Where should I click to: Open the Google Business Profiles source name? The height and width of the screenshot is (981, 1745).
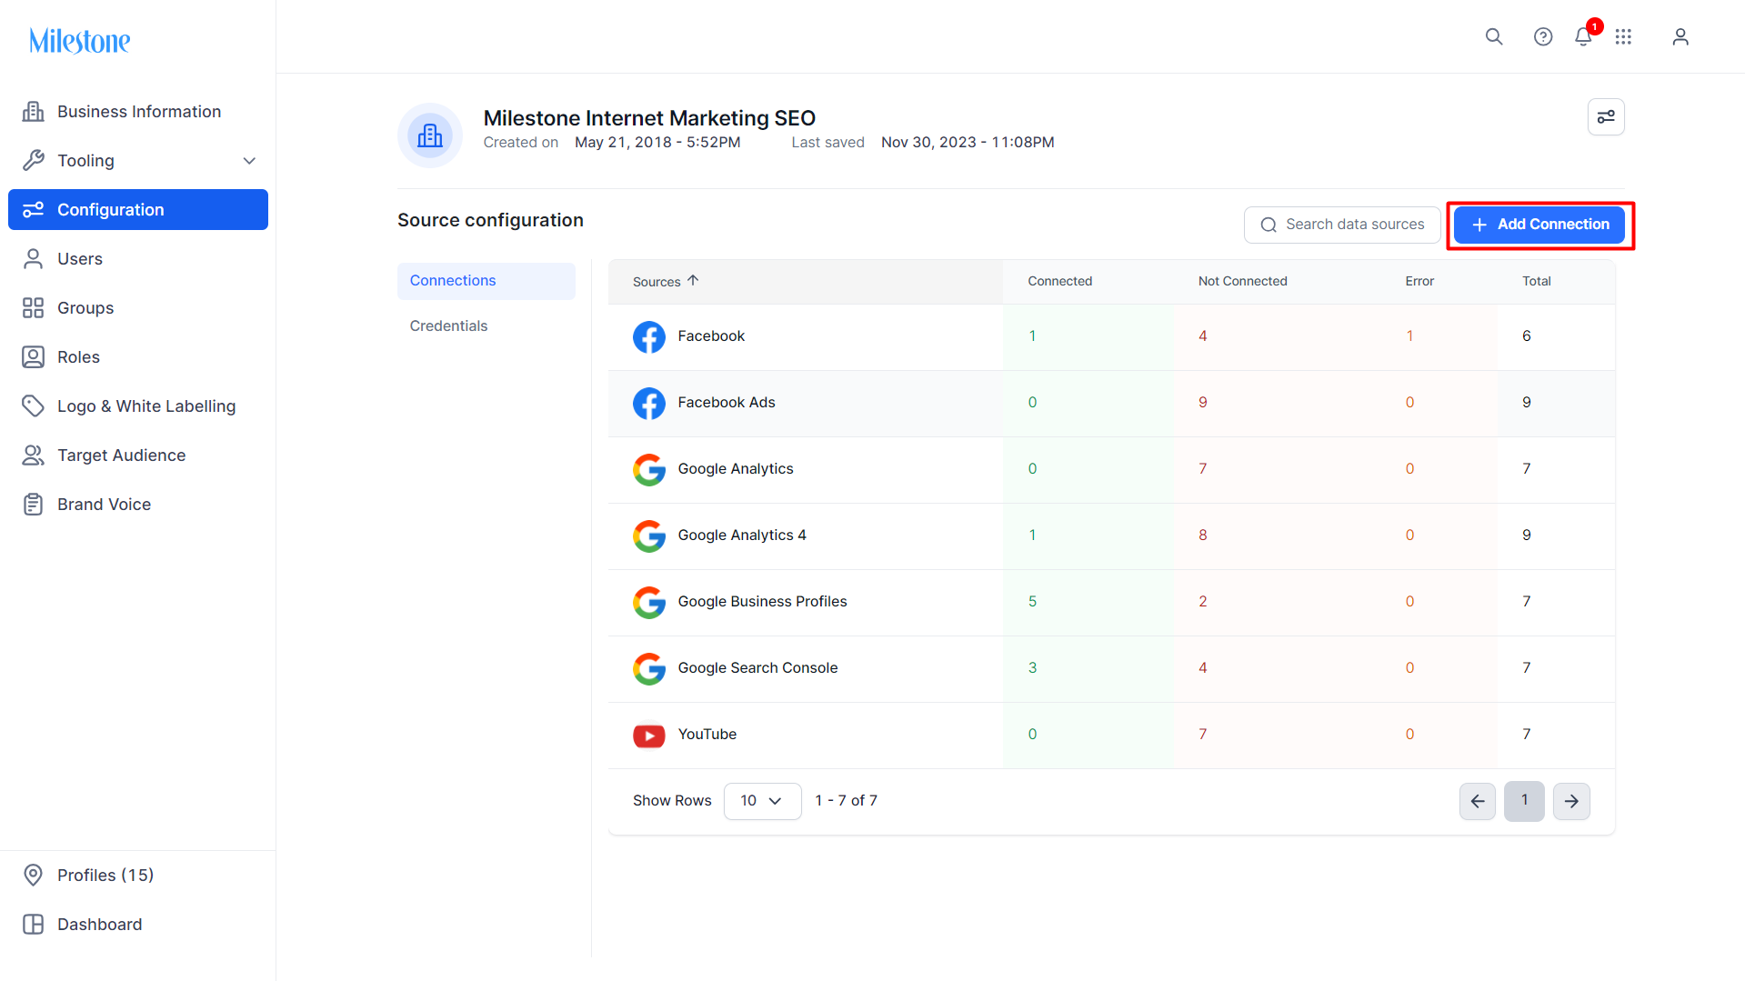762,602
